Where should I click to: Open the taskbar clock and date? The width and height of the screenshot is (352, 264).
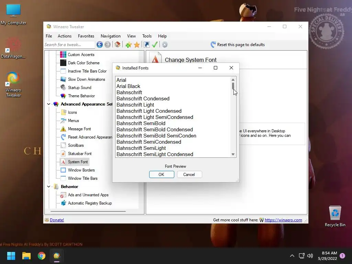tap(328, 256)
